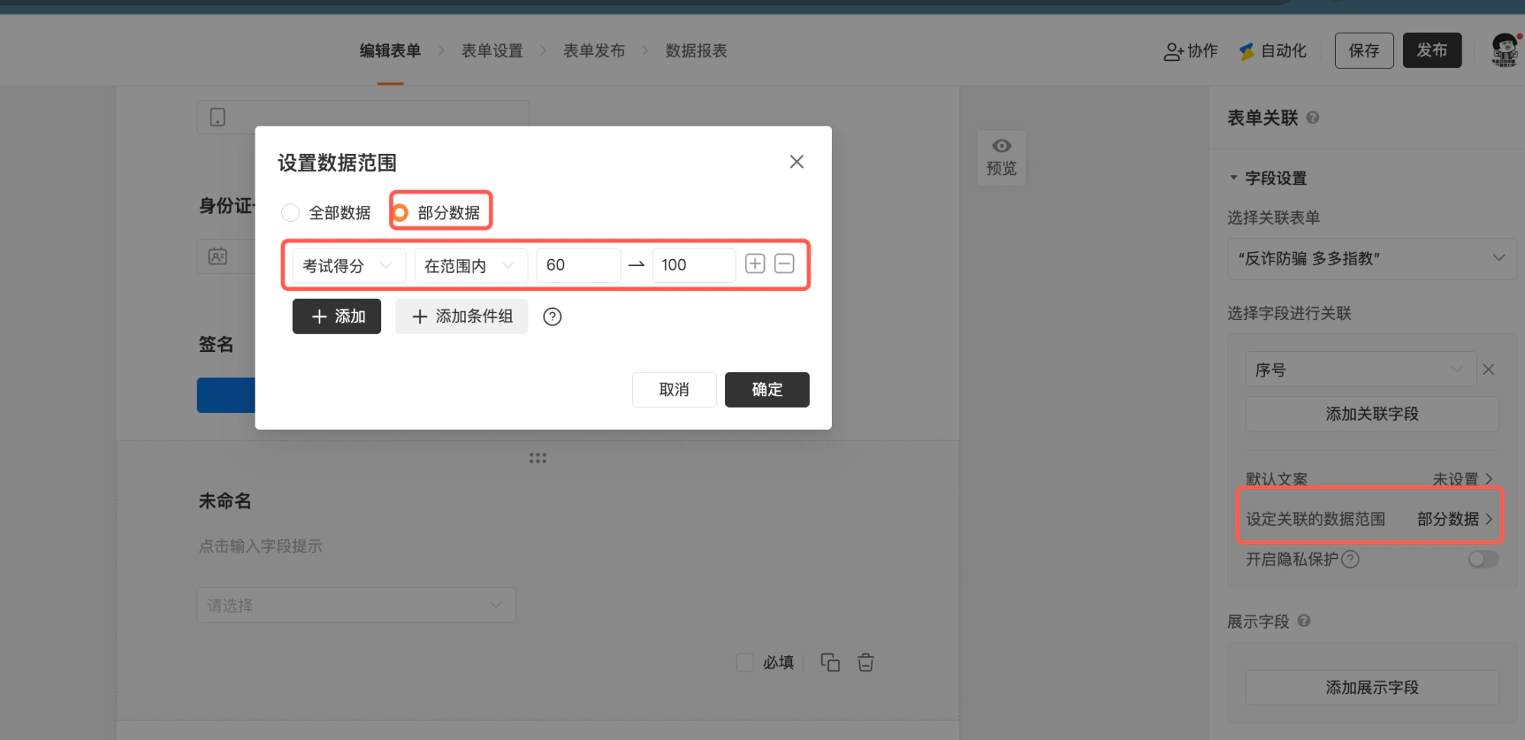Click the 确定 confirm button

pyautogui.click(x=767, y=389)
